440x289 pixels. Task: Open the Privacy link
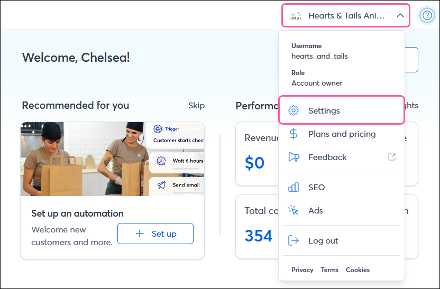point(302,269)
